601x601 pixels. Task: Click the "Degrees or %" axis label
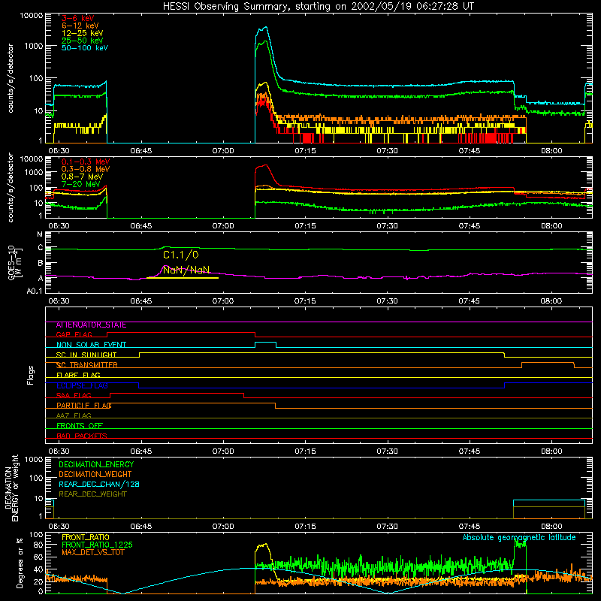pos(20,563)
